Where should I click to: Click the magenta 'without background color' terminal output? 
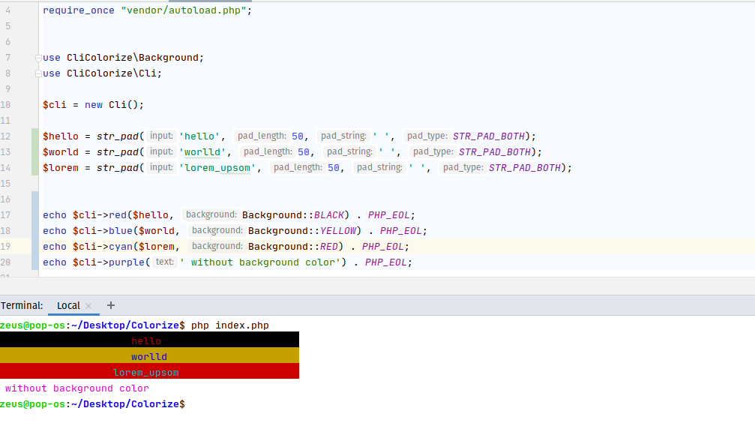(77, 388)
